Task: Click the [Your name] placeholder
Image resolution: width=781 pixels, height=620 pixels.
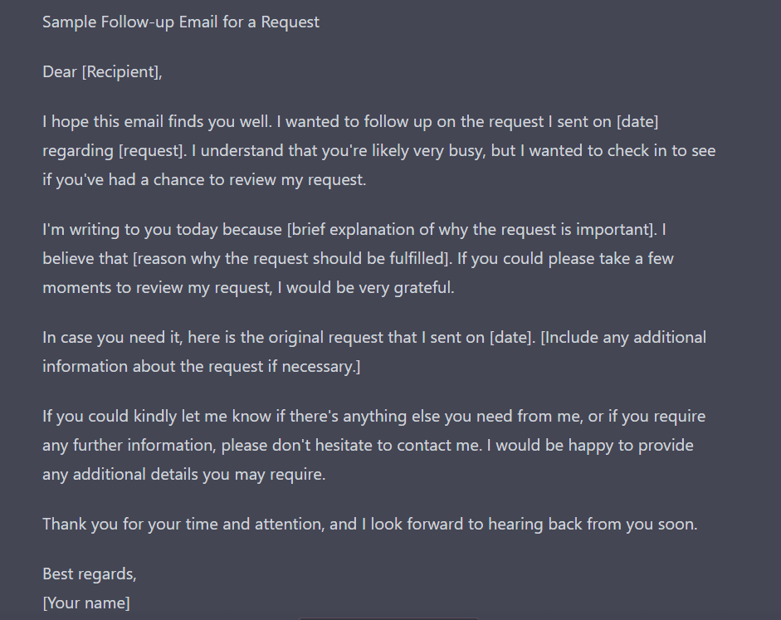Action: [x=86, y=603]
